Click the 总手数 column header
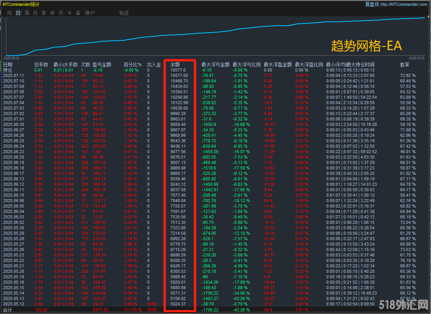 point(41,65)
